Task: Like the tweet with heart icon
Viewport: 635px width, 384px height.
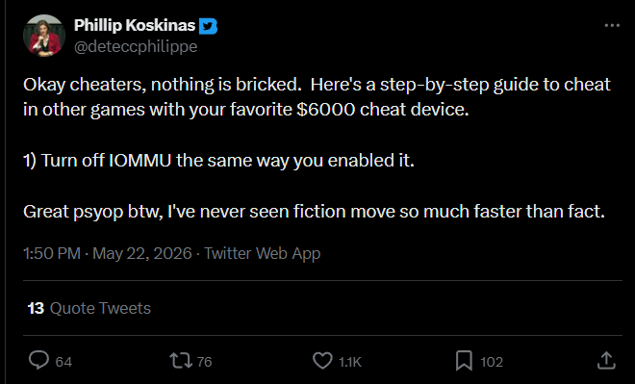Action: tap(322, 361)
